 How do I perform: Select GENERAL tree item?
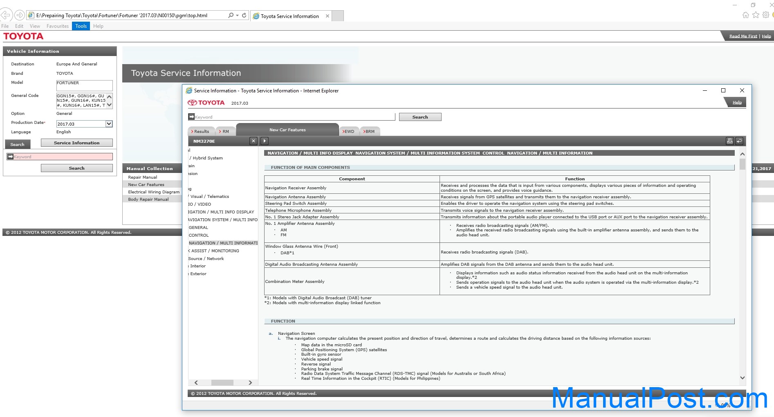(x=198, y=227)
